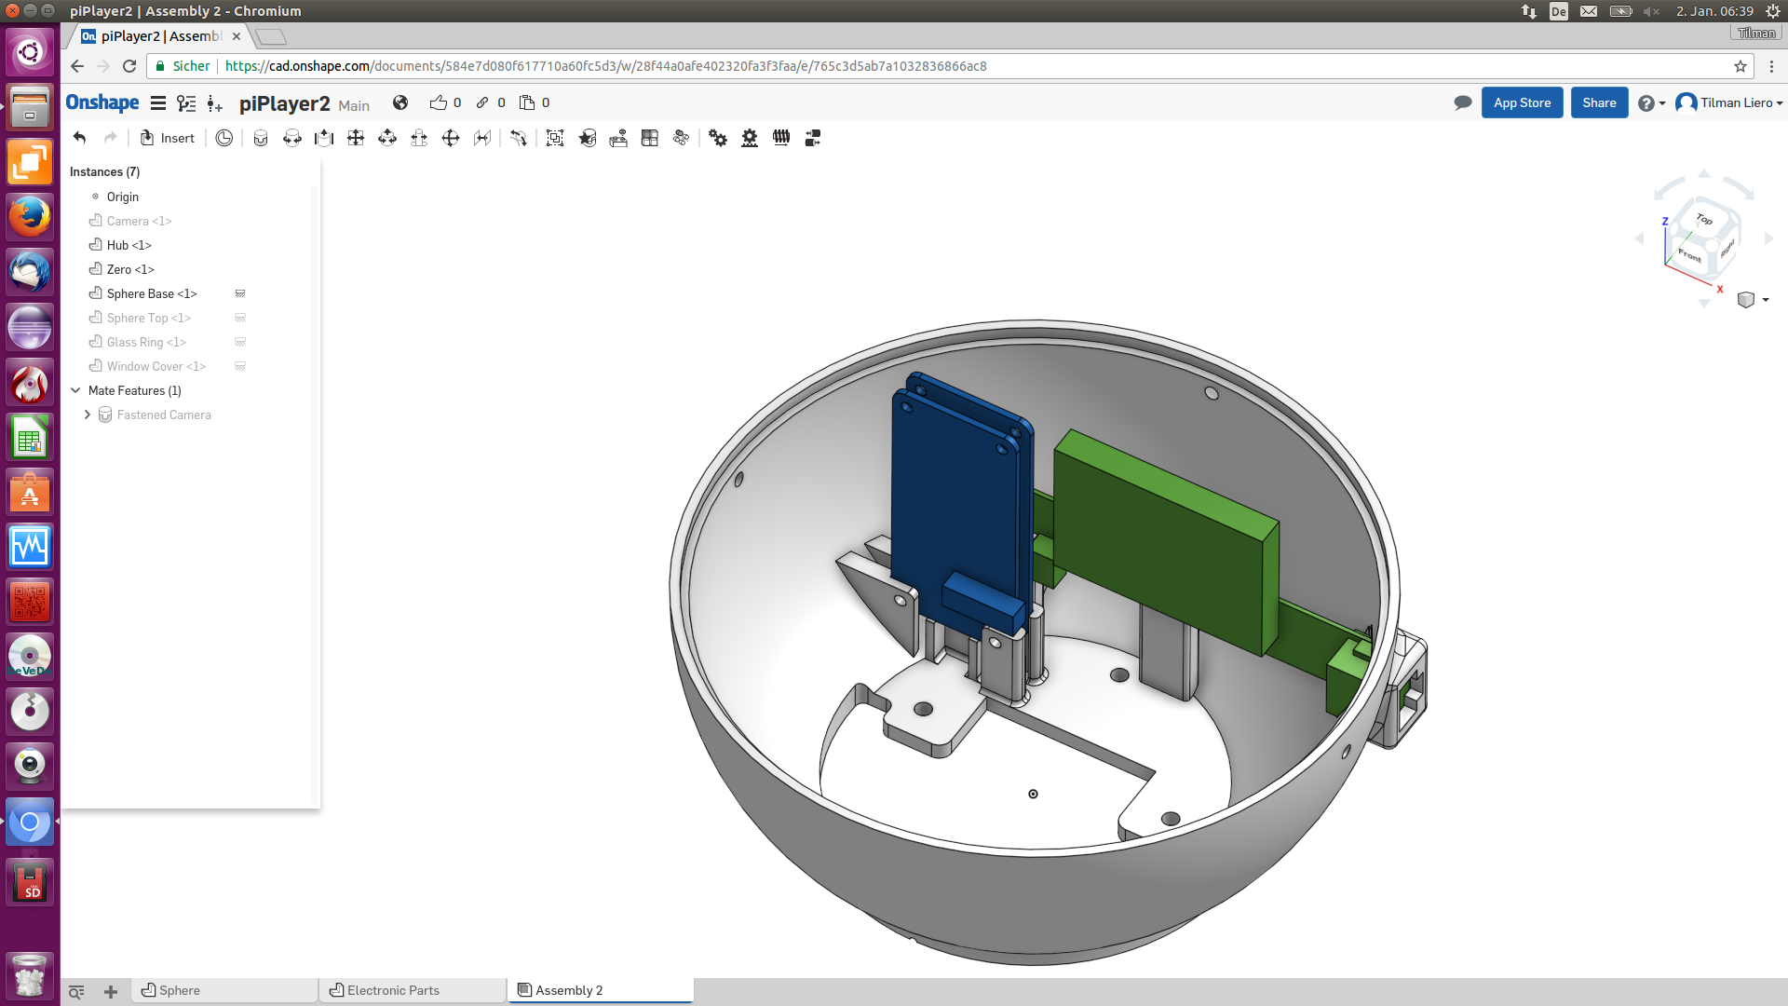1788x1006 pixels.
Task: Rotate view with the cube's right arrow
Action: pos(1768,239)
